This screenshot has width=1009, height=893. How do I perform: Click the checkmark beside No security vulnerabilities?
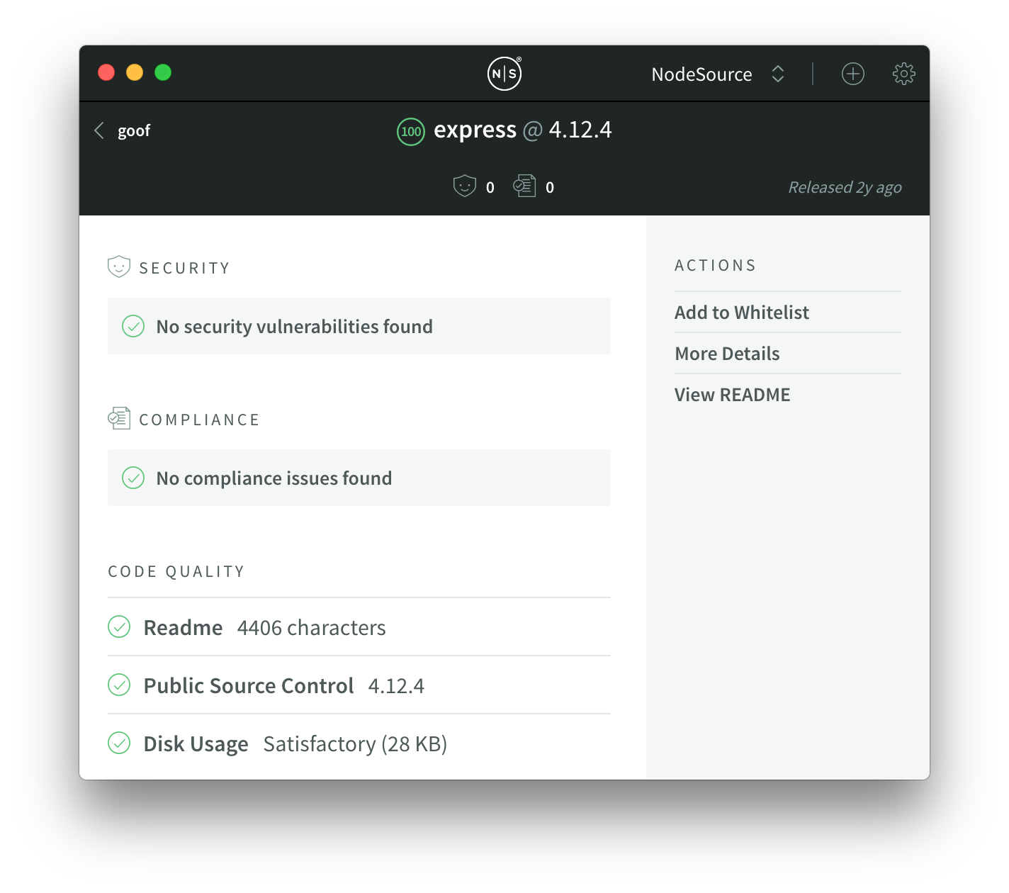coord(133,326)
